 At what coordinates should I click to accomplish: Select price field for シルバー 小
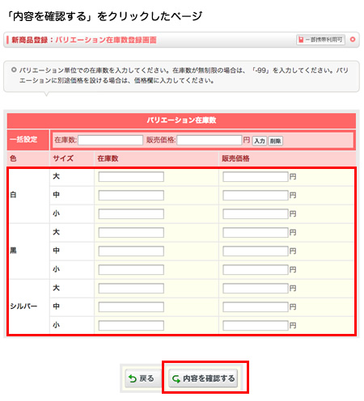[x=256, y=326]
